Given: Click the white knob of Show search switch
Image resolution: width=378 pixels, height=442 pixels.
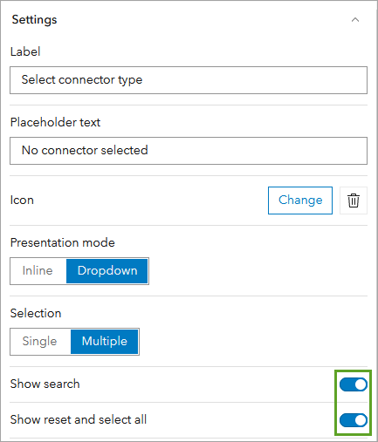Looking at the screenshot, I should point(361,384).
